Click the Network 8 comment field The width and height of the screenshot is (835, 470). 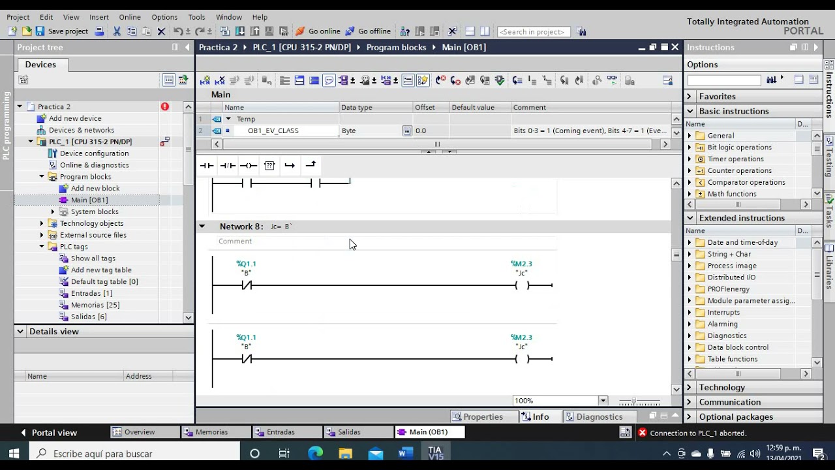coord(387,242)
